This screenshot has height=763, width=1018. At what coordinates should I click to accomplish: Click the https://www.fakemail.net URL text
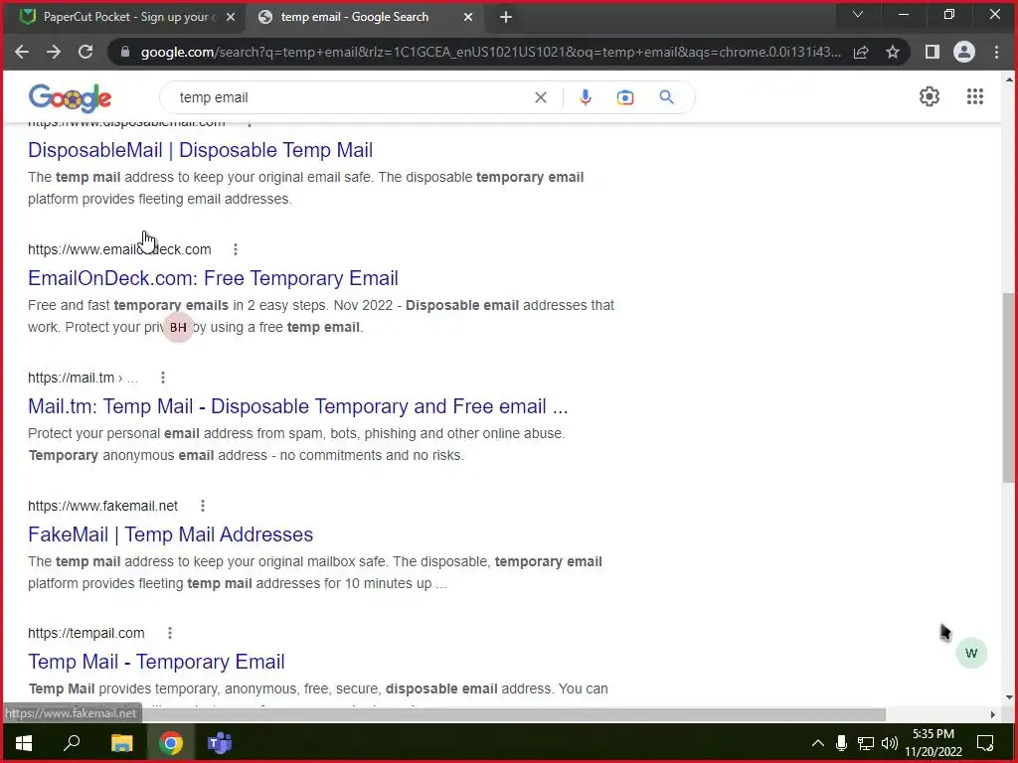tap(102, 506)
